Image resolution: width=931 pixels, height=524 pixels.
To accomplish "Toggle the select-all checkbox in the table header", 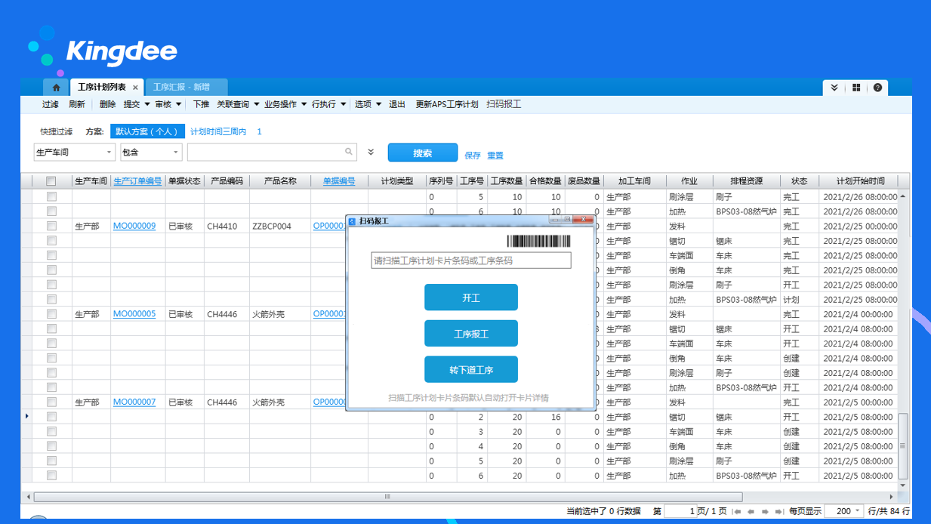I will pos(51,181).
